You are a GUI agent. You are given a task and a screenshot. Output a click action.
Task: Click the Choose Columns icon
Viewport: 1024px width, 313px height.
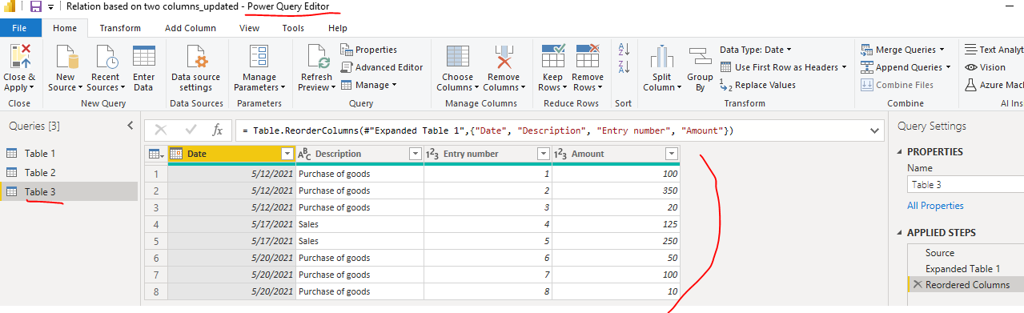458,57
